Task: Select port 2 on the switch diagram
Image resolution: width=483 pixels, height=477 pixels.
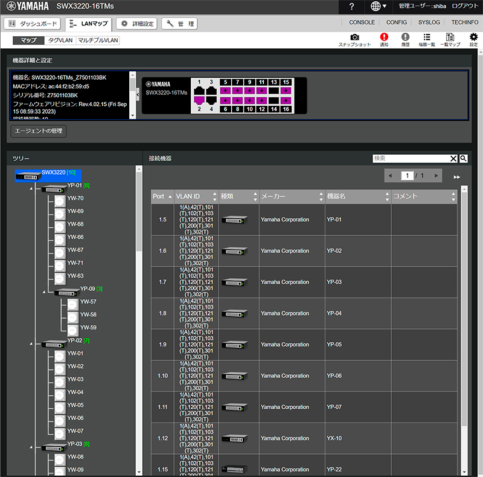Action: pyautogui.click(x=199, y=100)
